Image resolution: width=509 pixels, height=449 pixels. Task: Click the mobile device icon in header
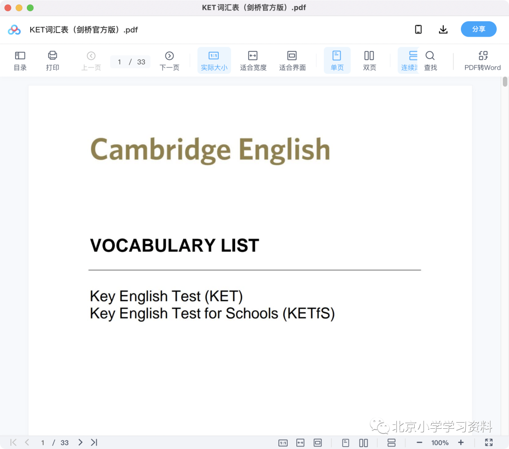(x=419, y=29)
